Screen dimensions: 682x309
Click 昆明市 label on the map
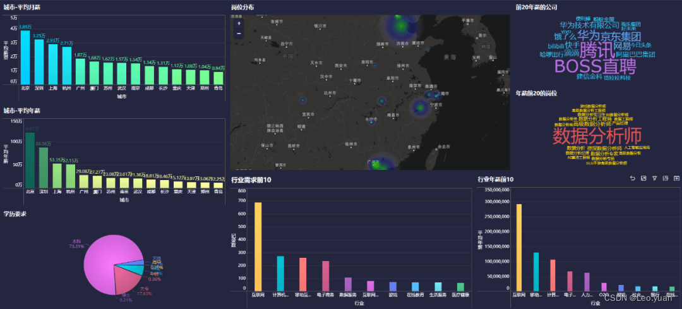(294, 145)
